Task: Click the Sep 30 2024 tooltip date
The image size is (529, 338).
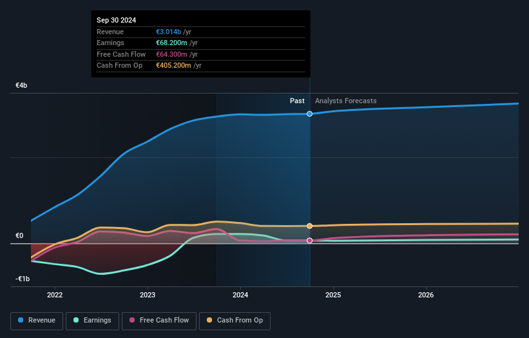Action: [x=117, y=20]
